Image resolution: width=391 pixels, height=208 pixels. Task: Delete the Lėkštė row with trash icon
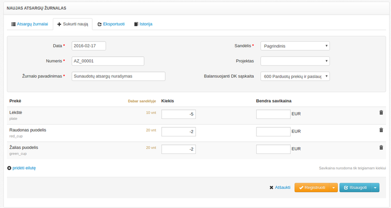(381, 113)
